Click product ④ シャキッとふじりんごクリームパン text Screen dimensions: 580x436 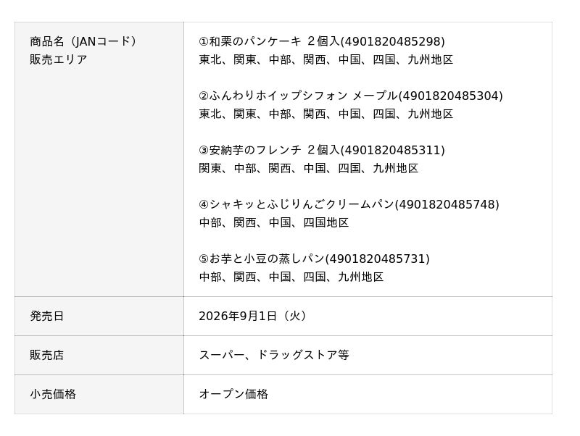tap(297, 204)
